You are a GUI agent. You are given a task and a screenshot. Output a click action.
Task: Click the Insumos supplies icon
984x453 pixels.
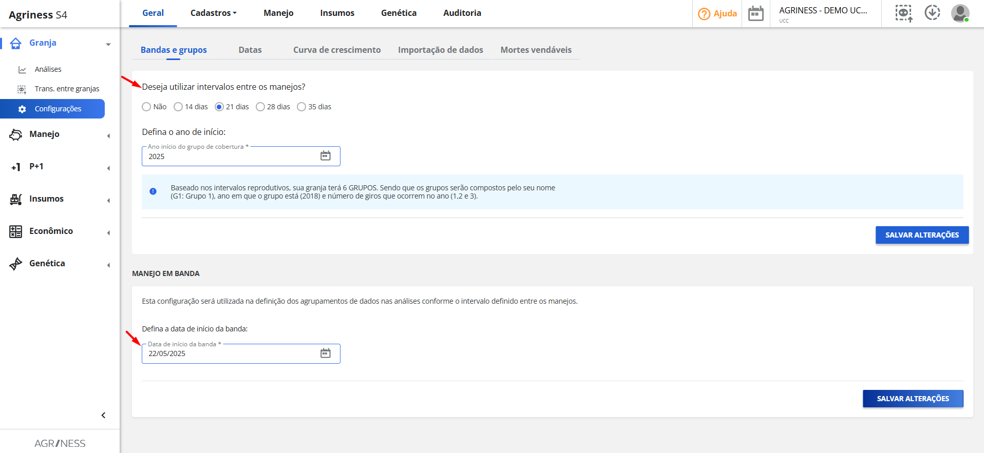[x=16, y=199]
